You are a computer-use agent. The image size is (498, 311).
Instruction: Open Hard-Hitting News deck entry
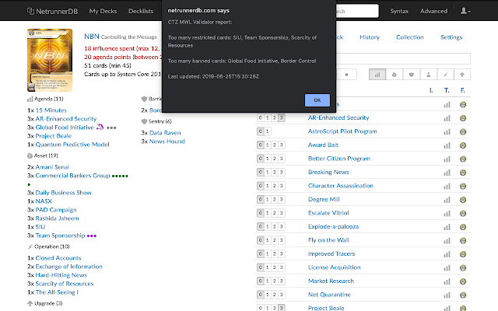tap(61, 275)
